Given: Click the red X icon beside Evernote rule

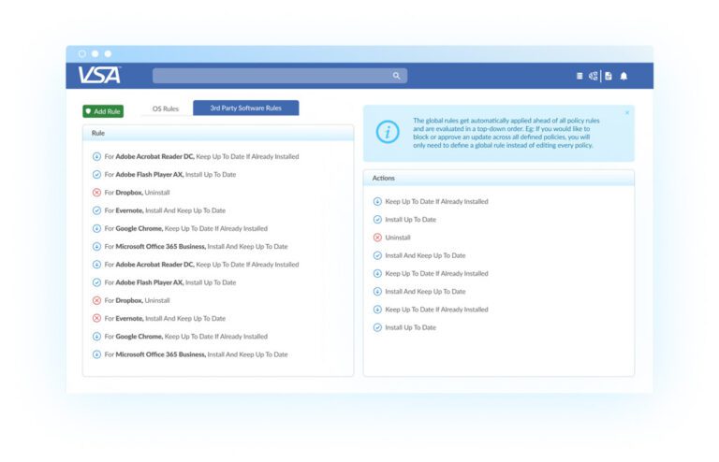Looking at the screenshot, I should [x=96, y=319].
